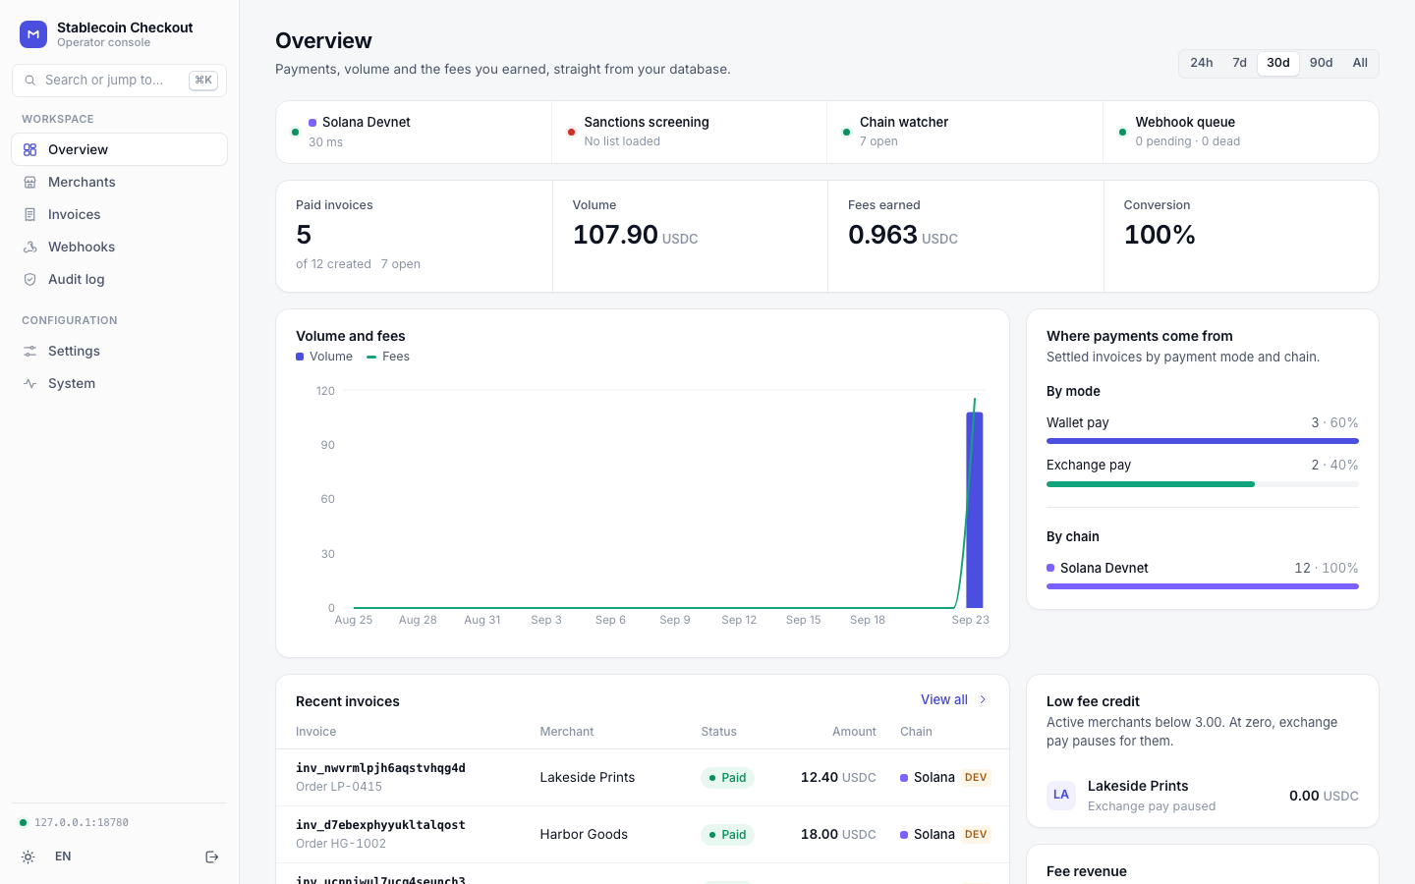Select the 7d time range

pos(1240,63)
